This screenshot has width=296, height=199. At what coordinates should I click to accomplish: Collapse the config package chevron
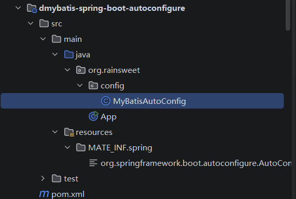80,85
